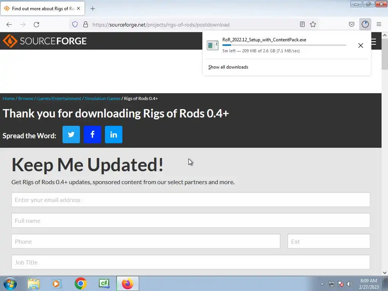This screenshot has width=388, height=291.
Task: Open the C# application in taskbar
Action: [x=104, y=283]
